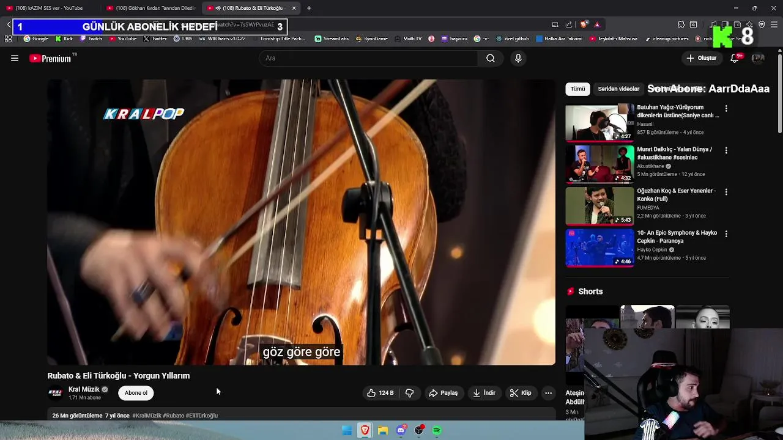The image size is (783, 440).
Task: Click #KralMüzik hashtag
Action: [x=147, y=416]
